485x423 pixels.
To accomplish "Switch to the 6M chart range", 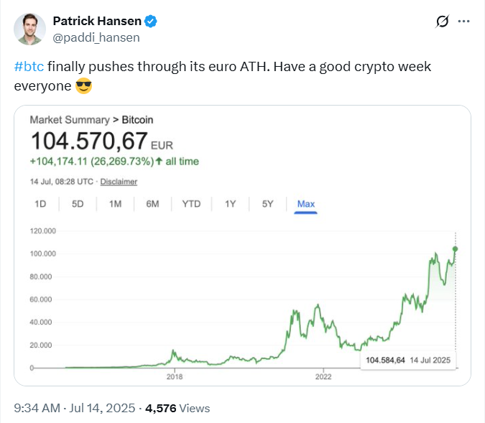I will click(152, 204).
